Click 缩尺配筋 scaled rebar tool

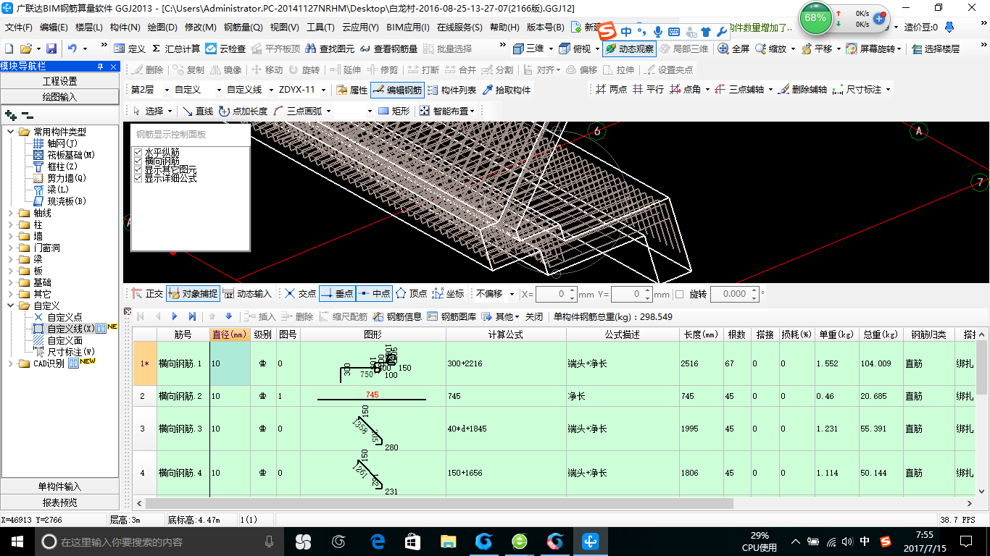[344, 316]
